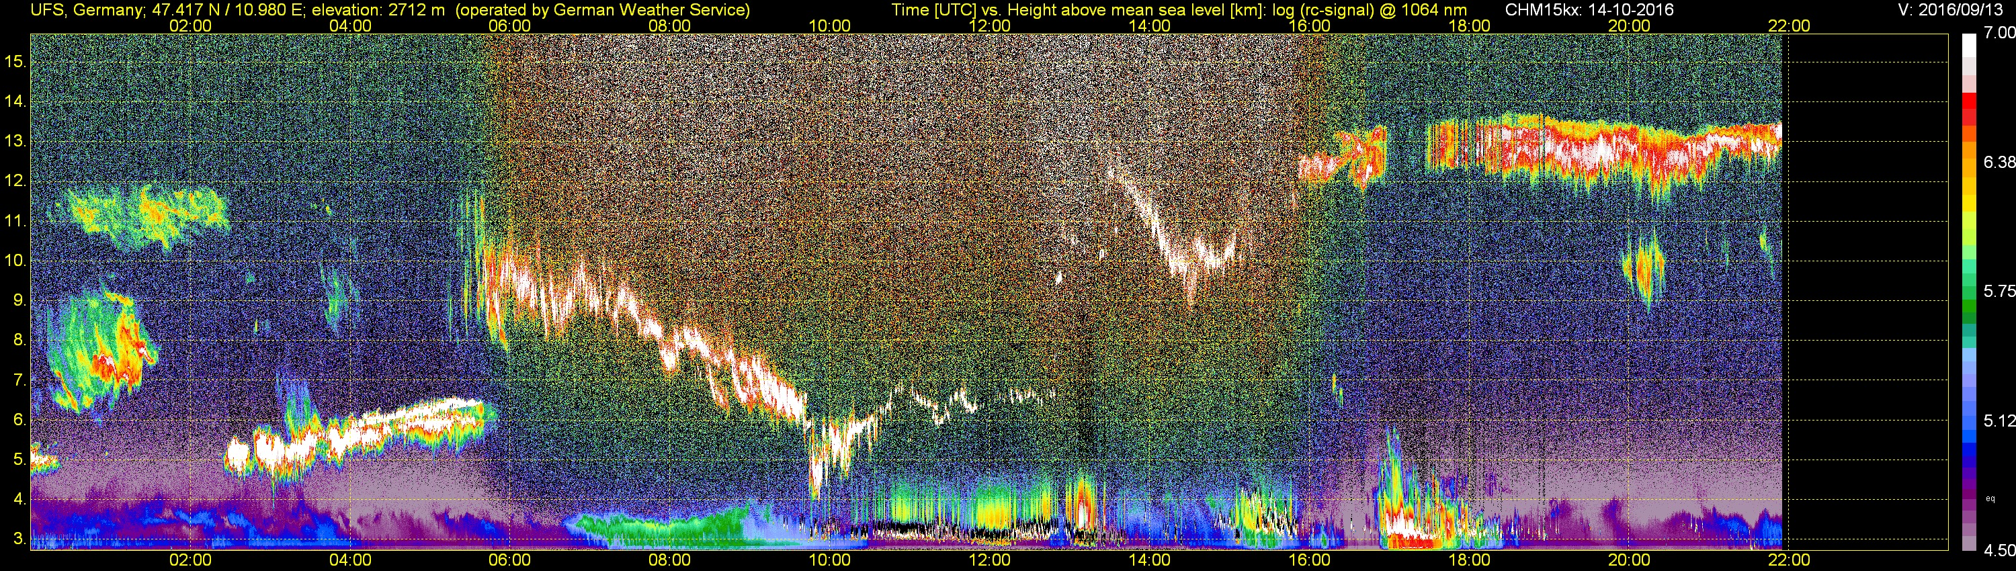Click the 22:00 label on bottom axis
Image resolution: width=2016 pixels, height=571 pixels.
pos(1789,560)
